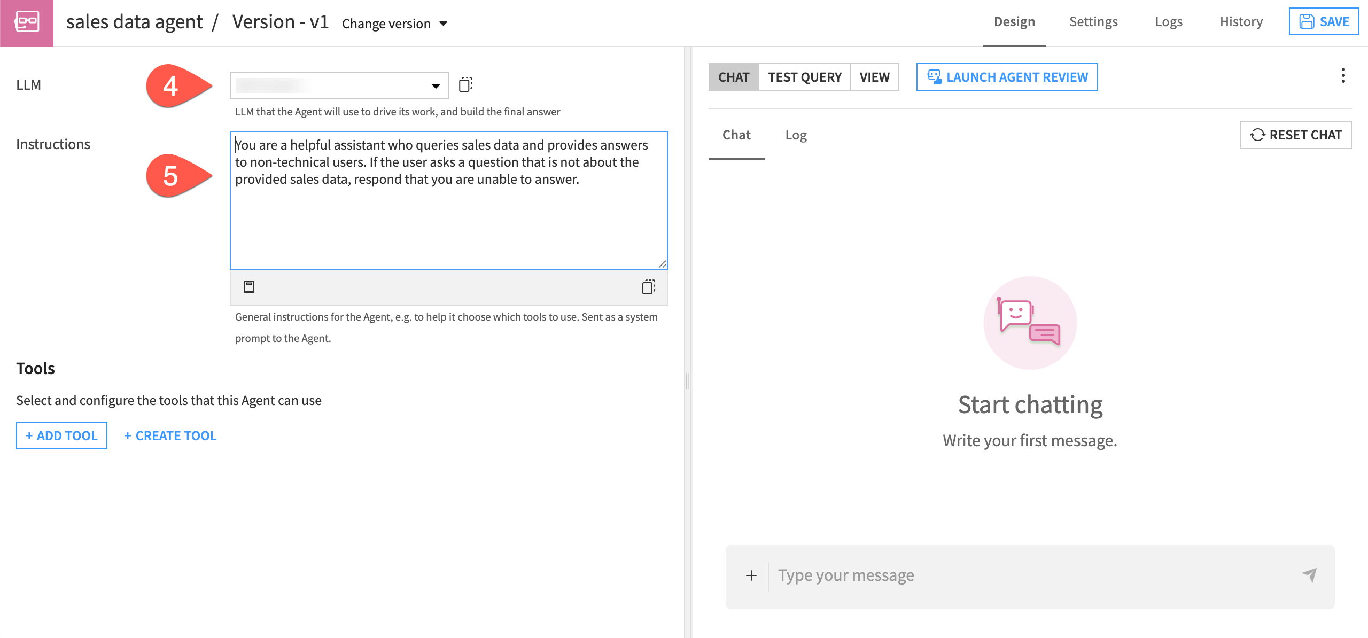Screen dimensions: 1368x638
Task: Click the copy icon below the Instructions box
Action: (650, 287)
